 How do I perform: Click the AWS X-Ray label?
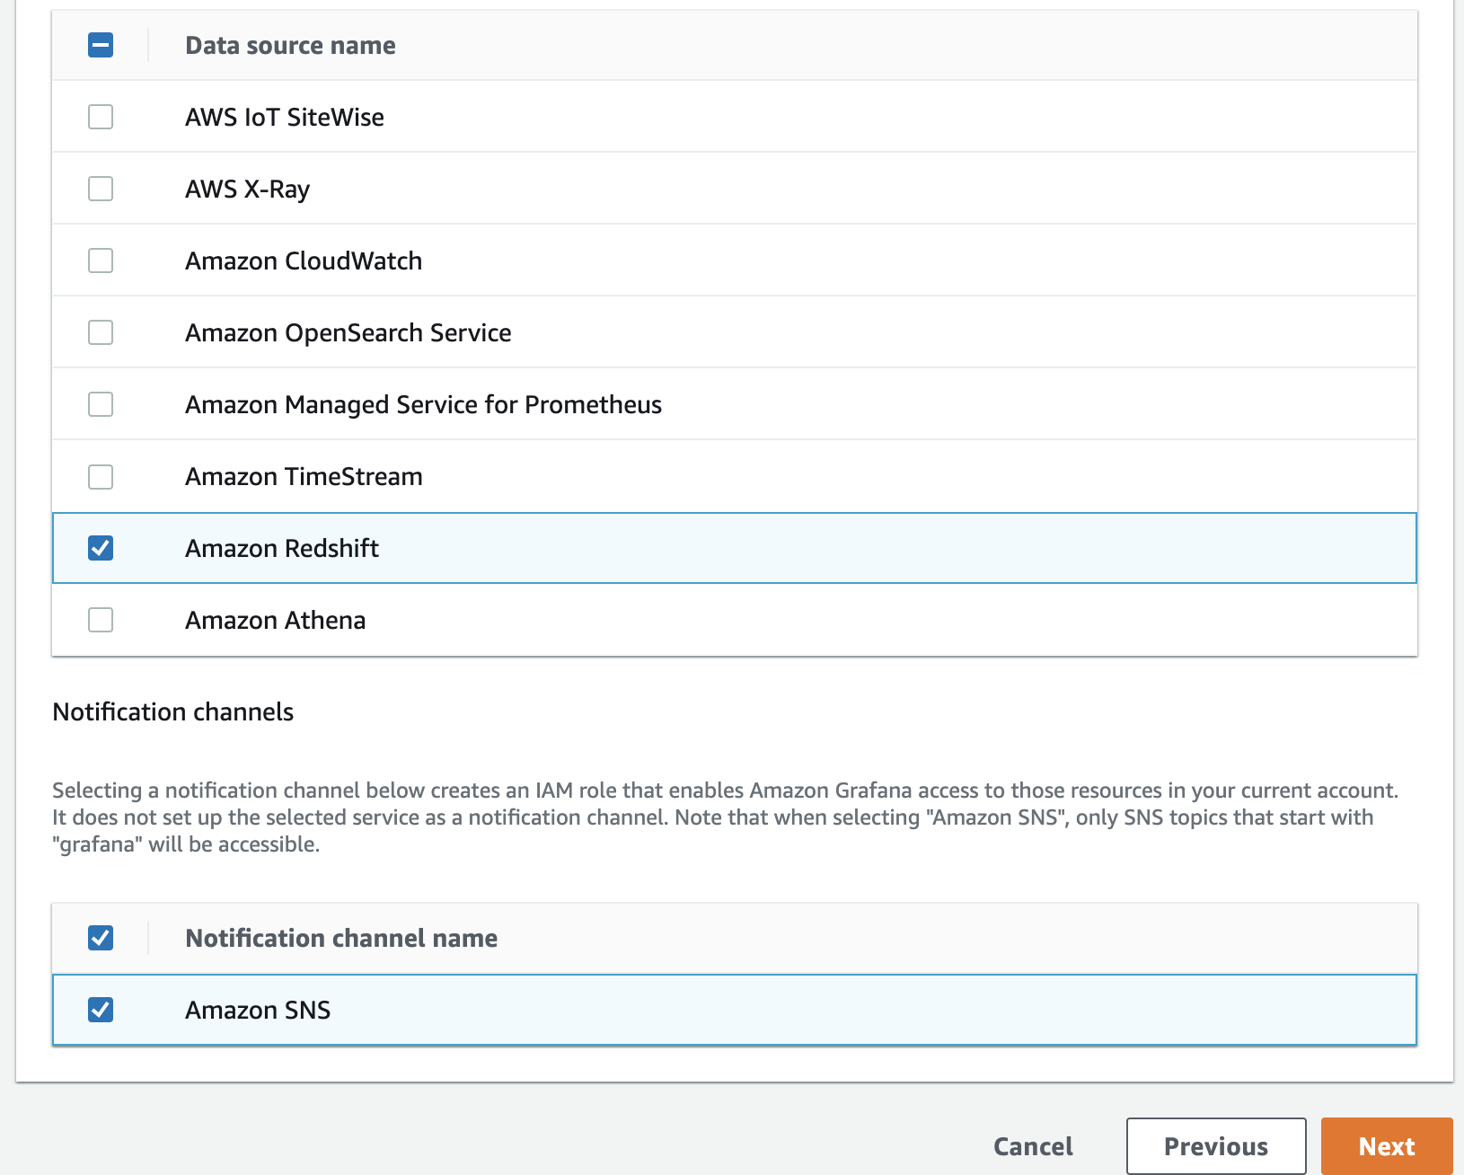coord(248,190)
